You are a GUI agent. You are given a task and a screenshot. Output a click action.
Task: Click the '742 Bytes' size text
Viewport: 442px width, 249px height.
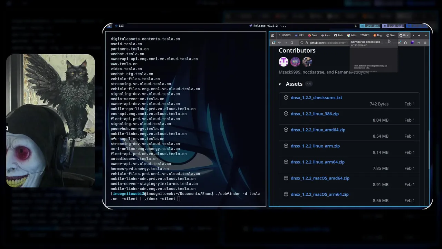379,104
